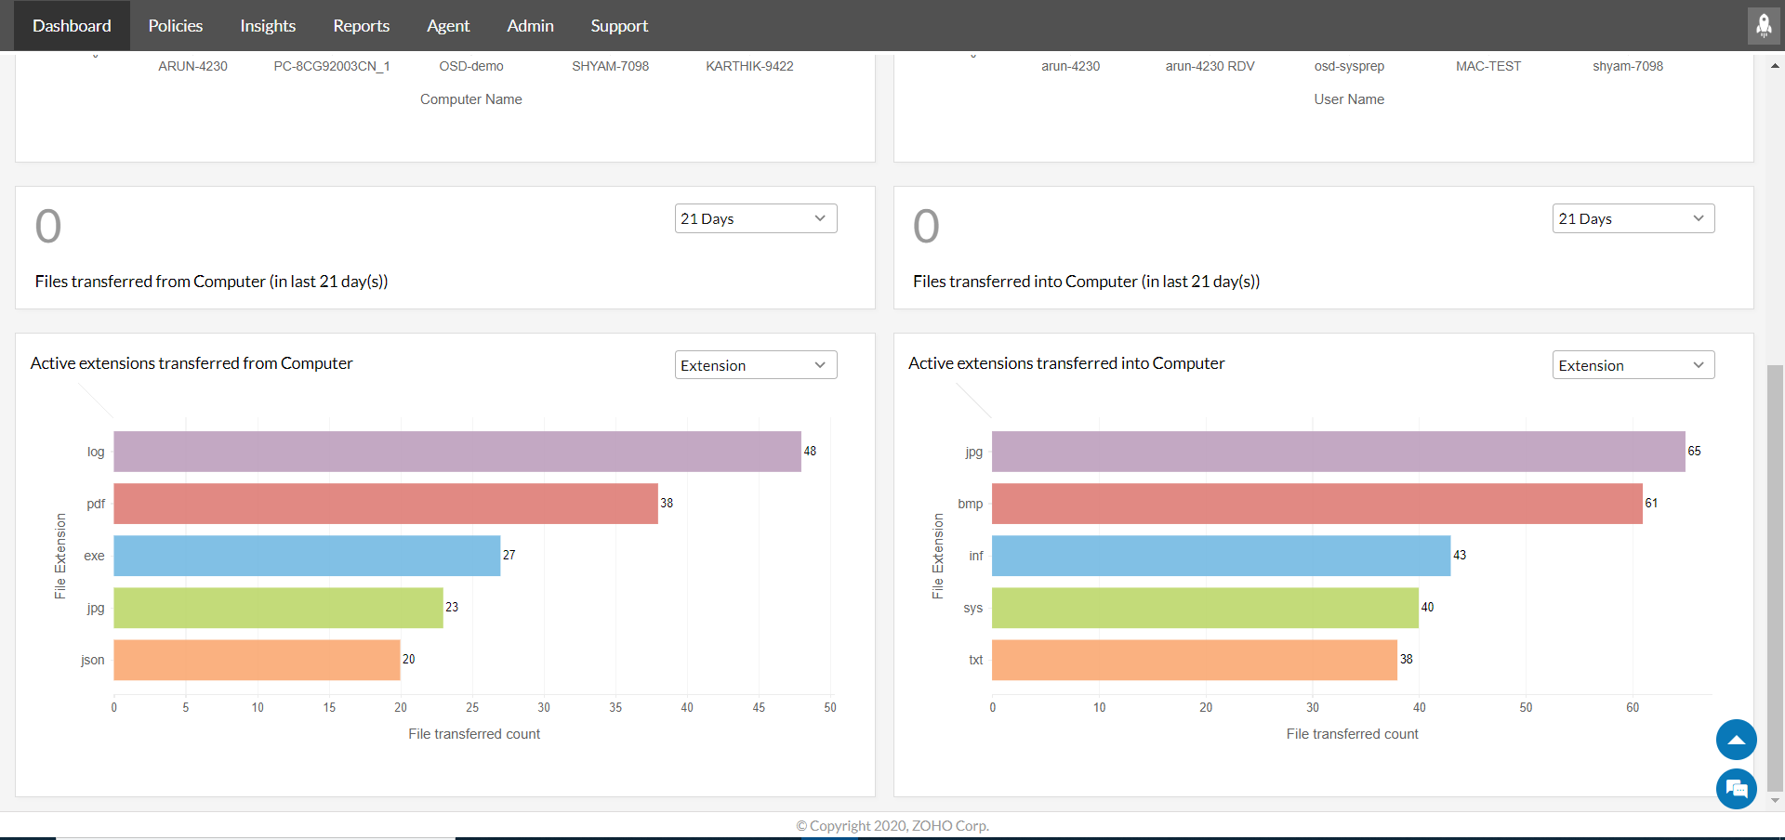The image size is (1785, 840).
Task: Click the txt bar showing 38
Action: pyautogui.click(x=1195, y=660)
